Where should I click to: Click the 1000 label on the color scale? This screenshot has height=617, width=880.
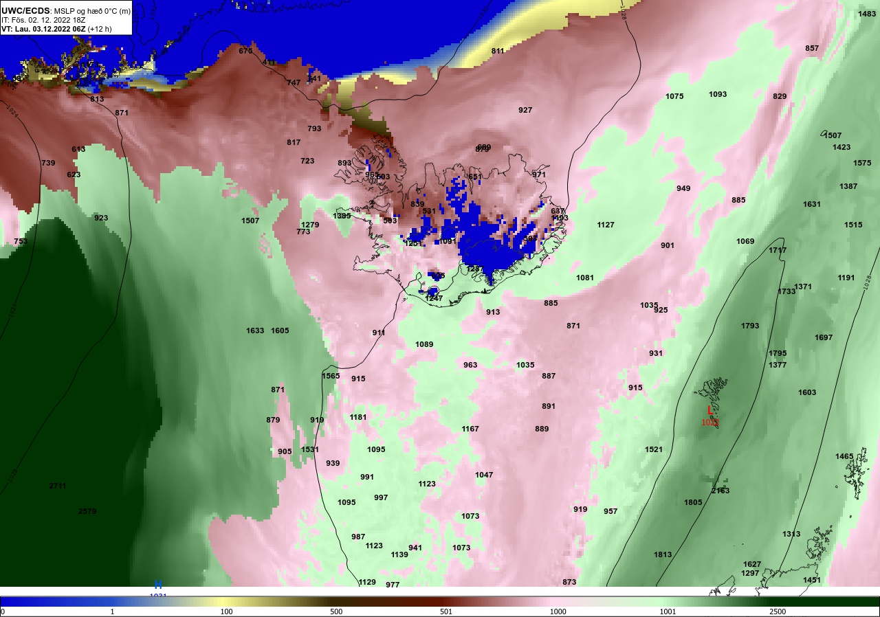coord(558,612)
